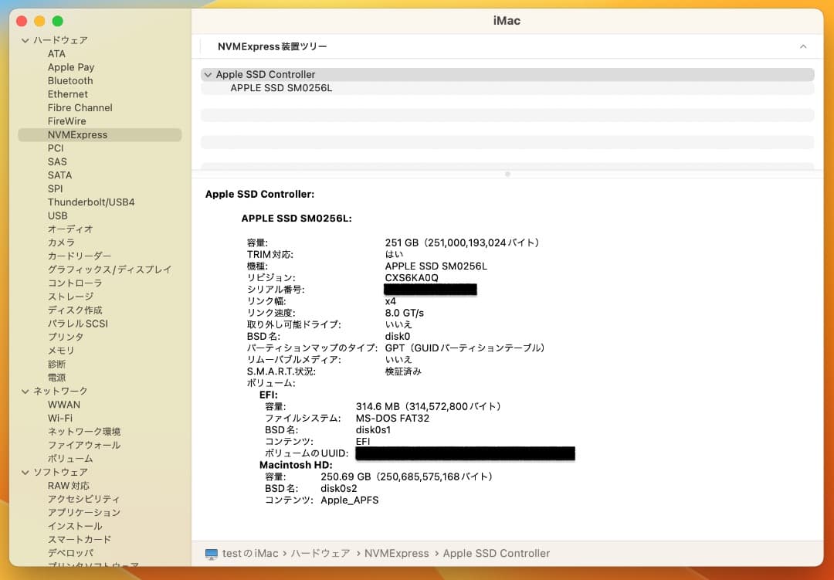834x580 pixels.
Task: Select ファイアウォール in the sidebar
Action: tap(84, 445)
